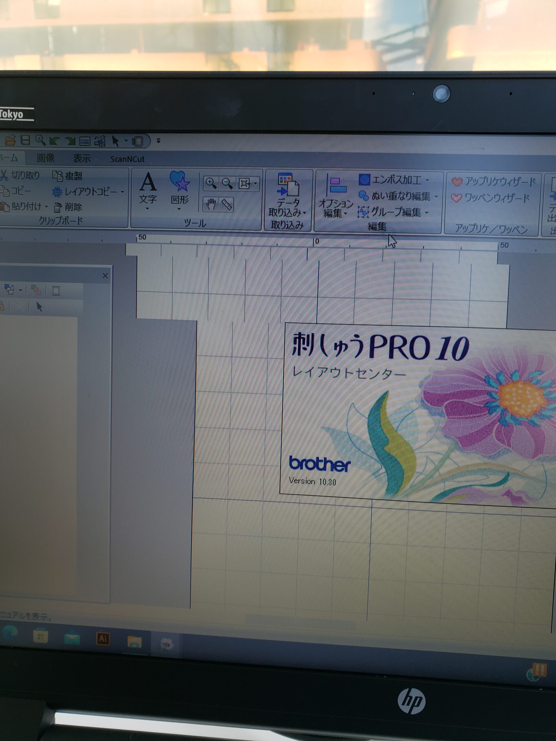
Task: Open the ScanNCut ribbon tab
Action: pos(127,159)
